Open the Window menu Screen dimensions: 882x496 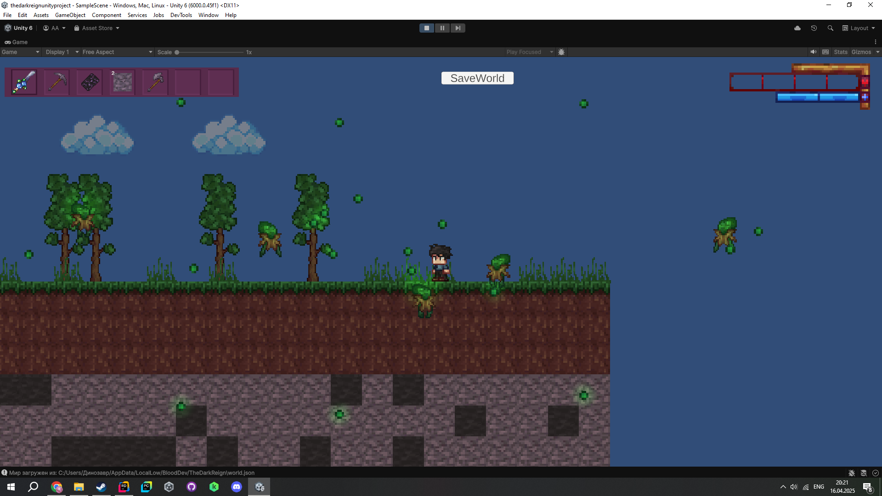209,15
